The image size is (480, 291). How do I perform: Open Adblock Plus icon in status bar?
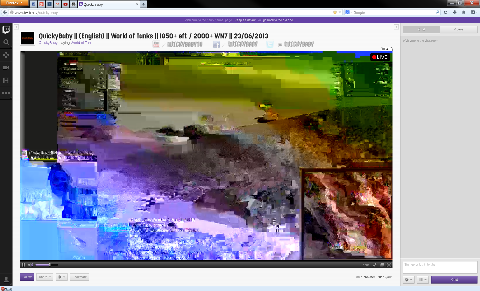[x=3, y=289]
